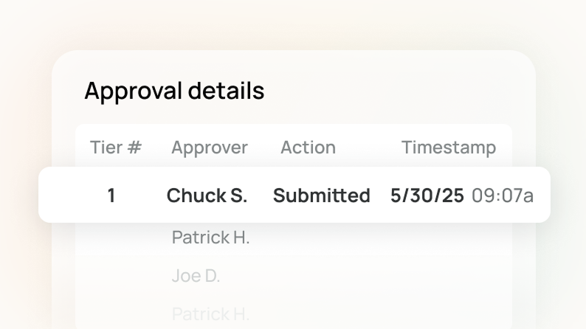Click tier number 1 in highlighted row
The image size is (586, 329).
[x=111, y=195]
